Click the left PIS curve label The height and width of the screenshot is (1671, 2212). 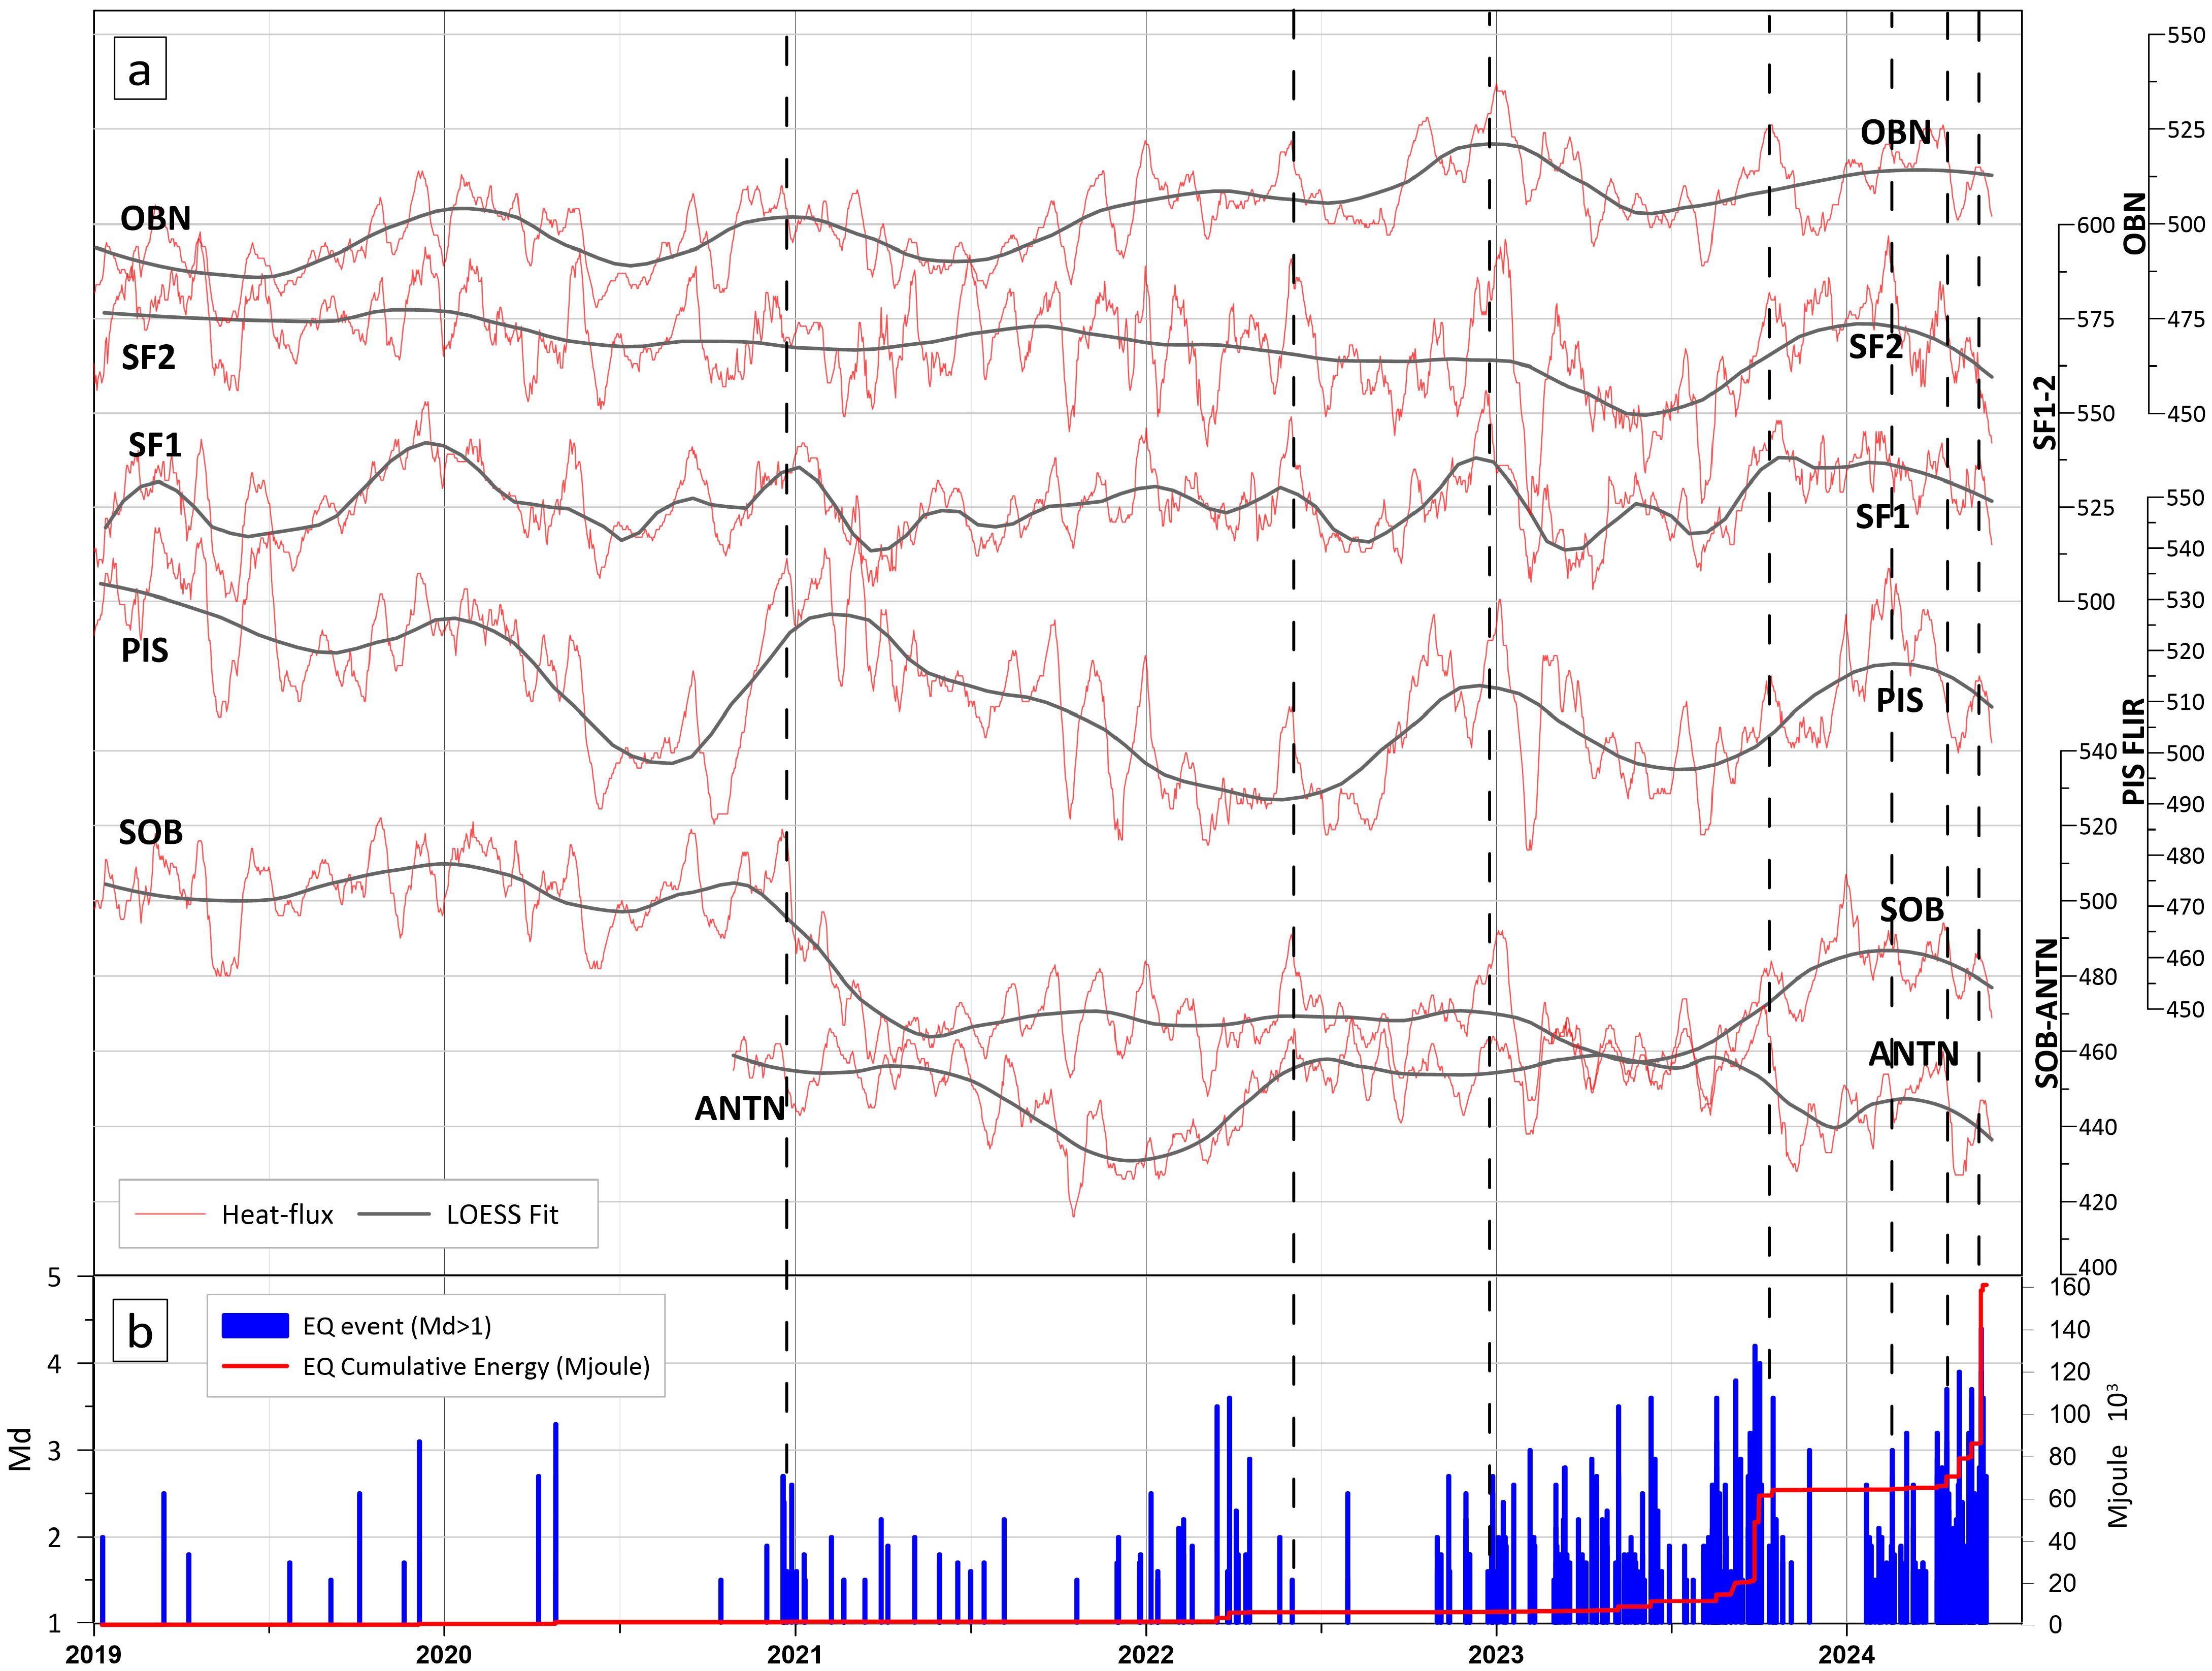(144, 651)
